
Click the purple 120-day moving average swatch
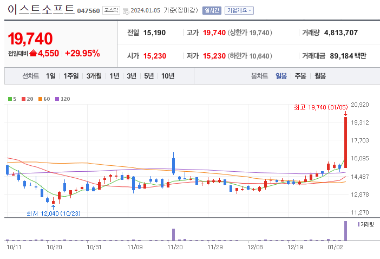click(x=57, y=99)
